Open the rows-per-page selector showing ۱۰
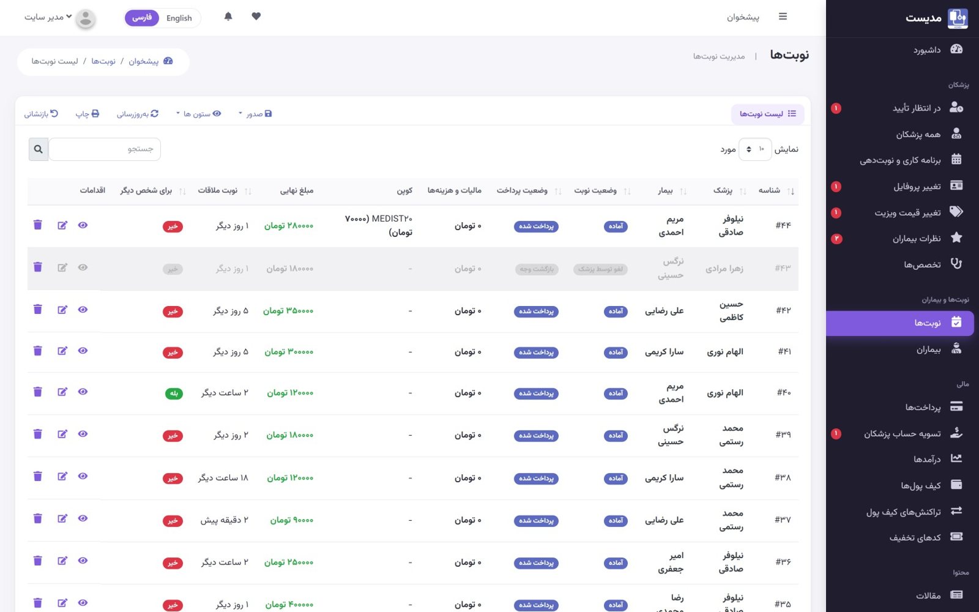The image size is (979, 612). pyautogui.click(x=755, y=149)
